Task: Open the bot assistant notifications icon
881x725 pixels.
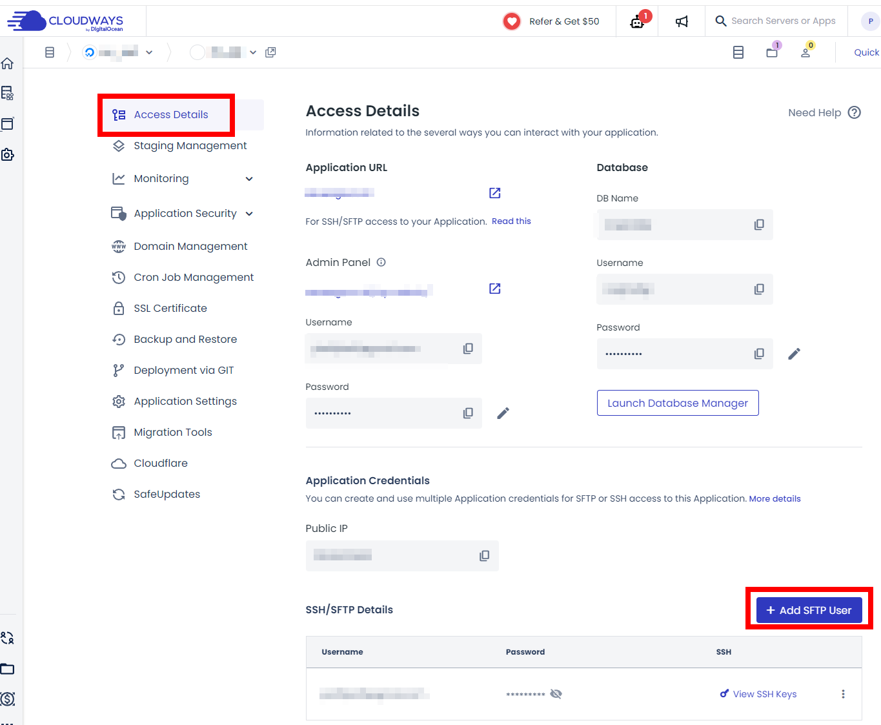Action: tap(637, 22)
